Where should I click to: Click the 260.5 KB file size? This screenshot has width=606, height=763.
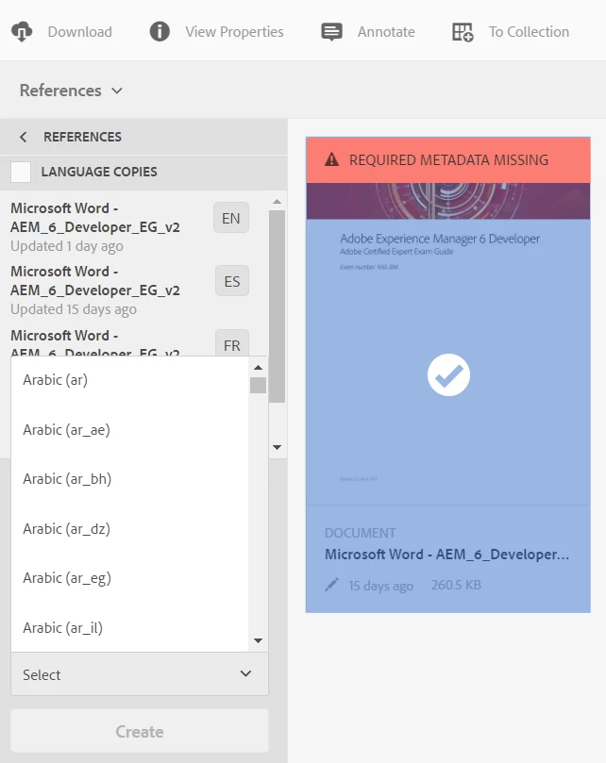(x=456, y=585)
